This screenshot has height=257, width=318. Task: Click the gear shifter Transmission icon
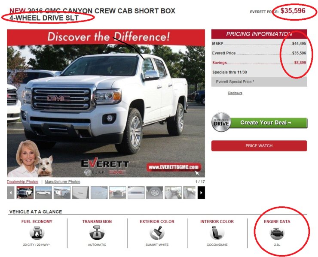click(x=97, y=233)
